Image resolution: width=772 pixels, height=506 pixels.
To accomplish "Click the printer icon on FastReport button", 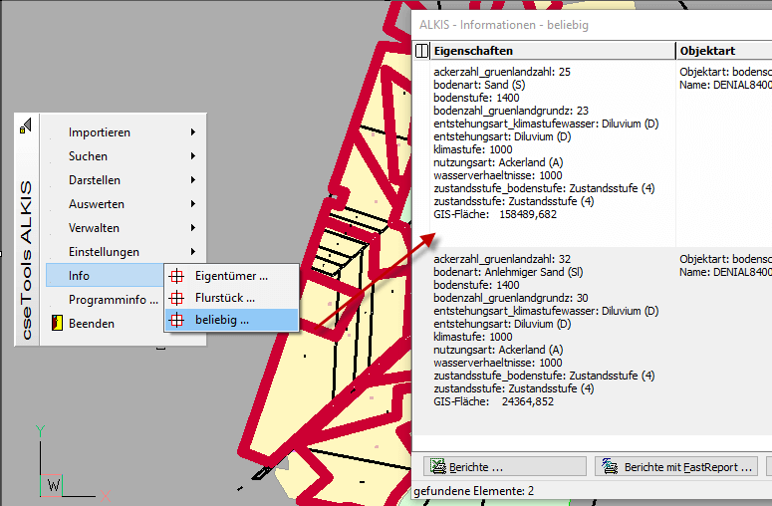I will [x=608, y=466].
